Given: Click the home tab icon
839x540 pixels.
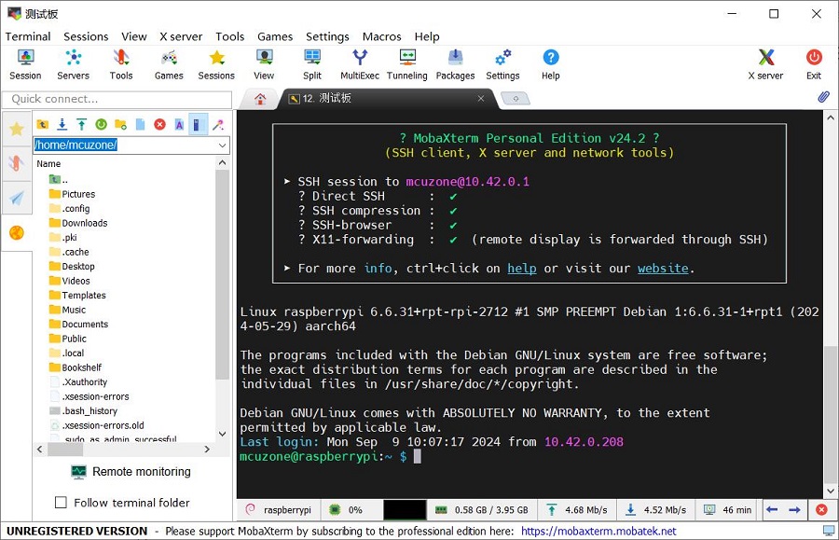Looking at the screenshot, I should click(260, 99).
